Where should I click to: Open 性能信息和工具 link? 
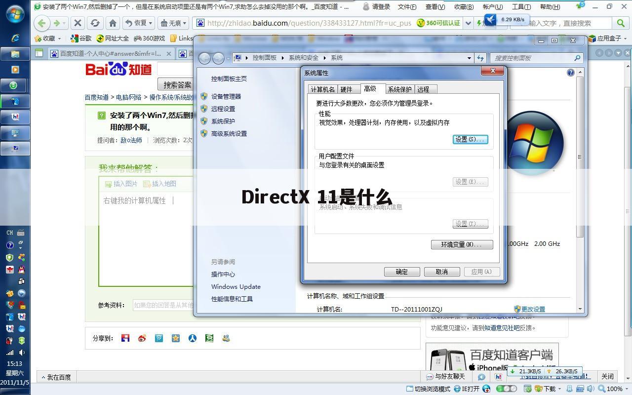pyautogui.click(x=232, y=299)
